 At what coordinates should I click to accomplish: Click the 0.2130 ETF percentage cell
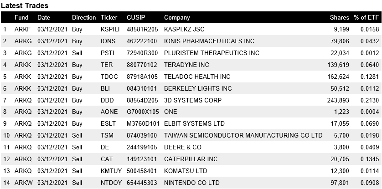click(x=369, y=100)
